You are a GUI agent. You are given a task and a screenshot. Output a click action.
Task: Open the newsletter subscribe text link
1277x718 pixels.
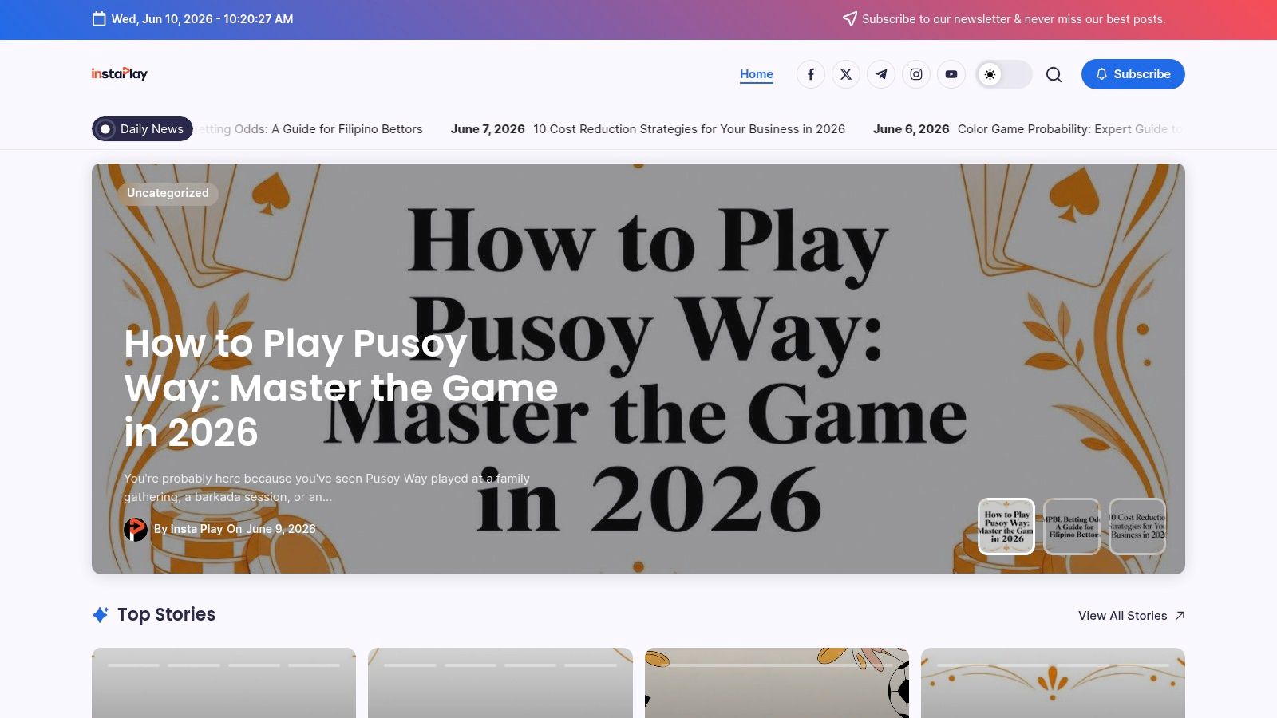(1014, 19)
